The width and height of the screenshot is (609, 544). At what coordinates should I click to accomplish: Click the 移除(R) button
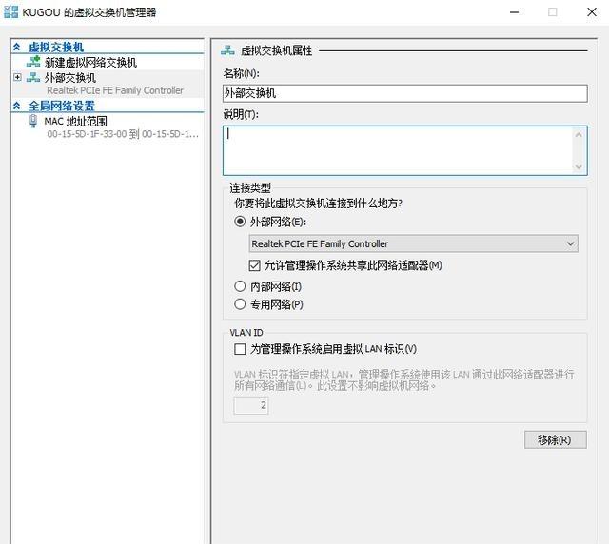click(x=556, y=439)
